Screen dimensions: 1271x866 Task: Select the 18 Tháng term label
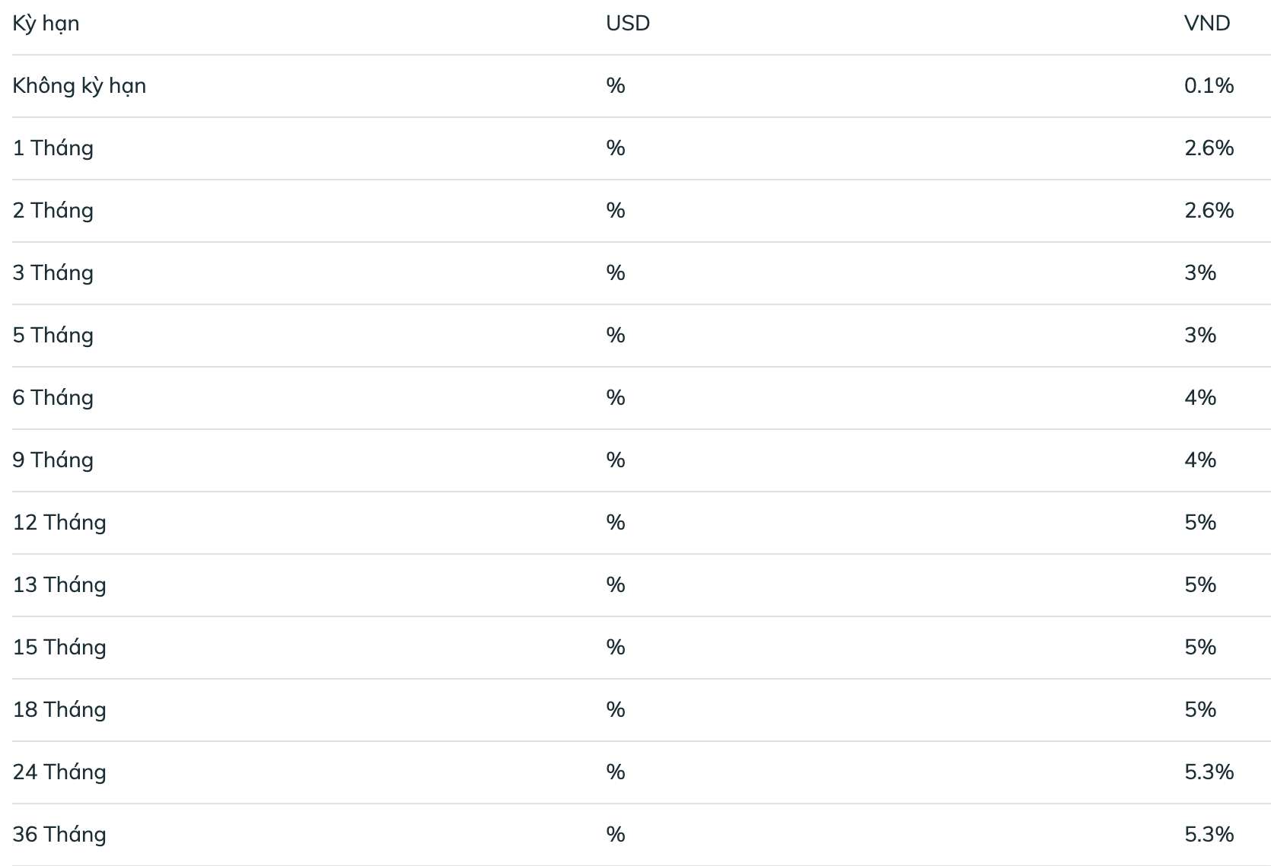(x=59, y=710)
